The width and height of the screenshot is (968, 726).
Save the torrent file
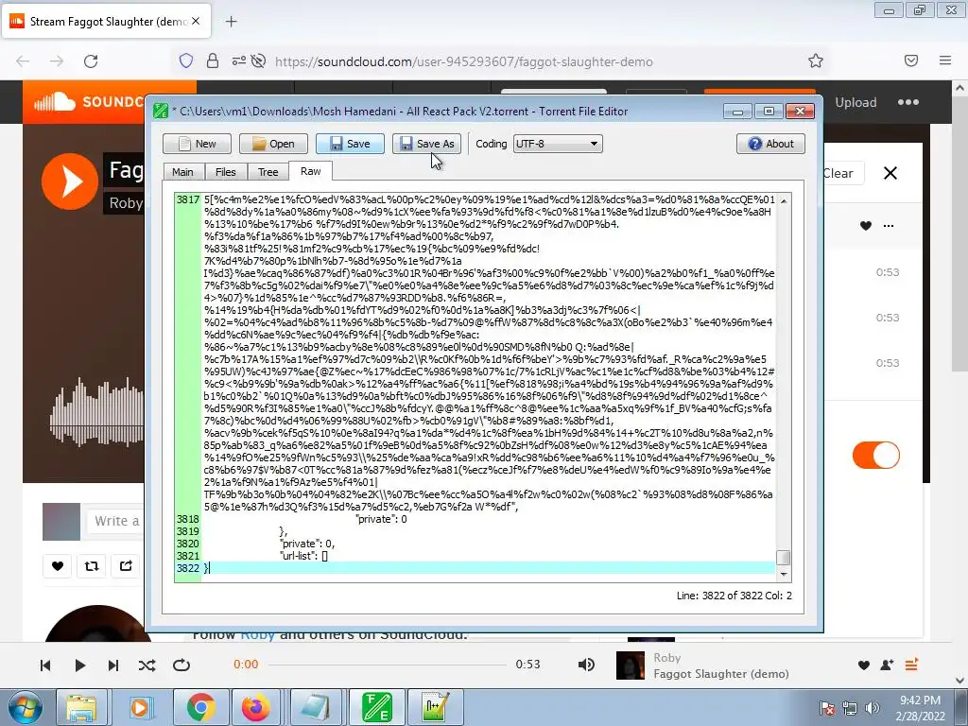tap(350, 144)
